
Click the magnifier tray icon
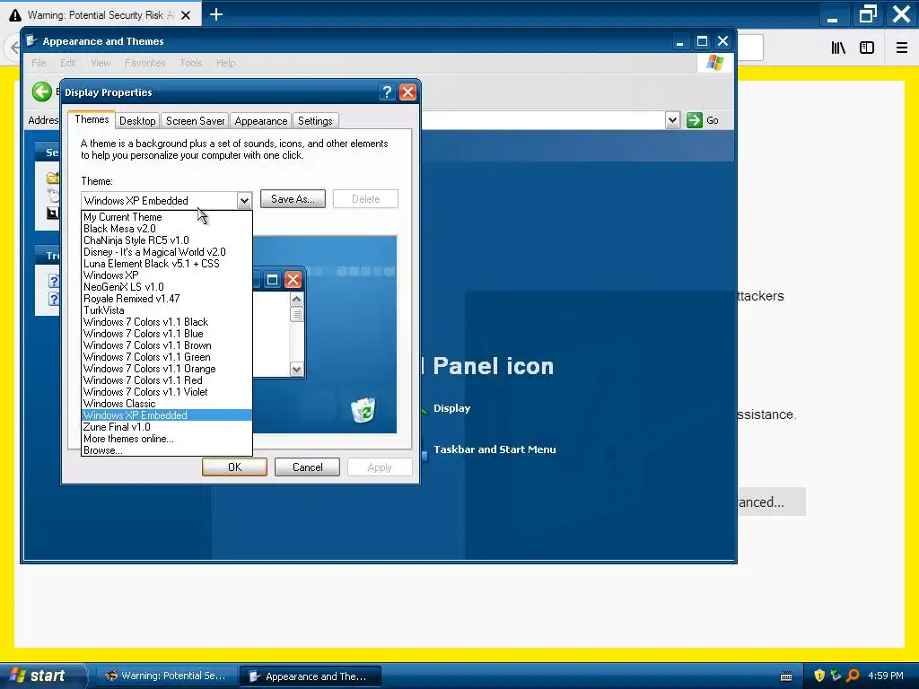click(x=853, y=676)
